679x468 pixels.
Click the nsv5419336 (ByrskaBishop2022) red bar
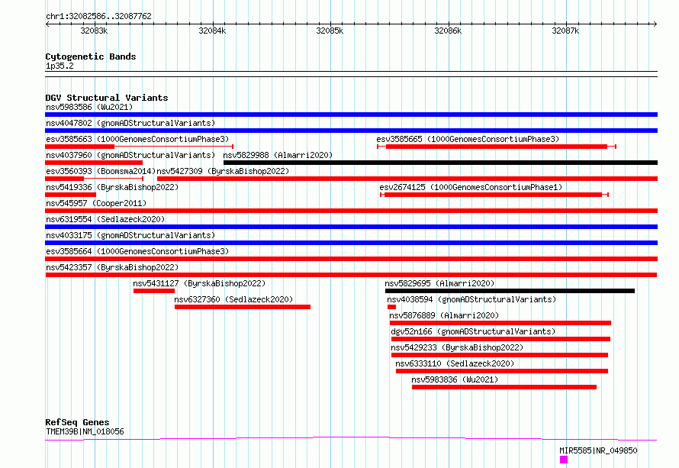pos(71,195)
